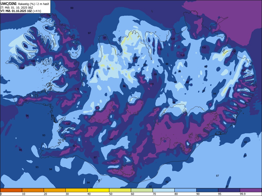Click the '87' humidity value over the sea

click(x=217, y=176)
